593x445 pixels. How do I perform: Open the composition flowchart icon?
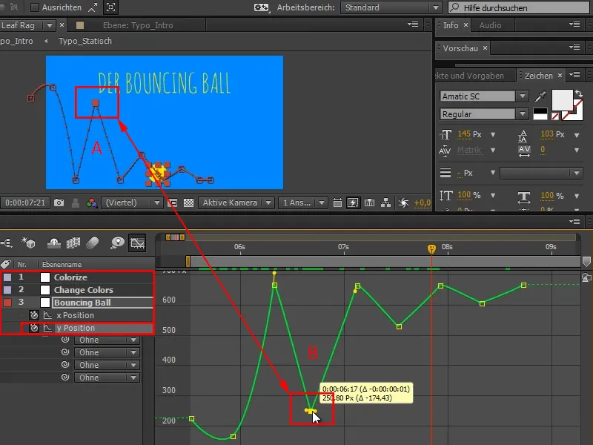[x=385, y=202]
